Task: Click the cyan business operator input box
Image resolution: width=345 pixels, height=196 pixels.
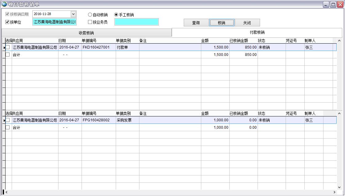Action: point(136,22)
